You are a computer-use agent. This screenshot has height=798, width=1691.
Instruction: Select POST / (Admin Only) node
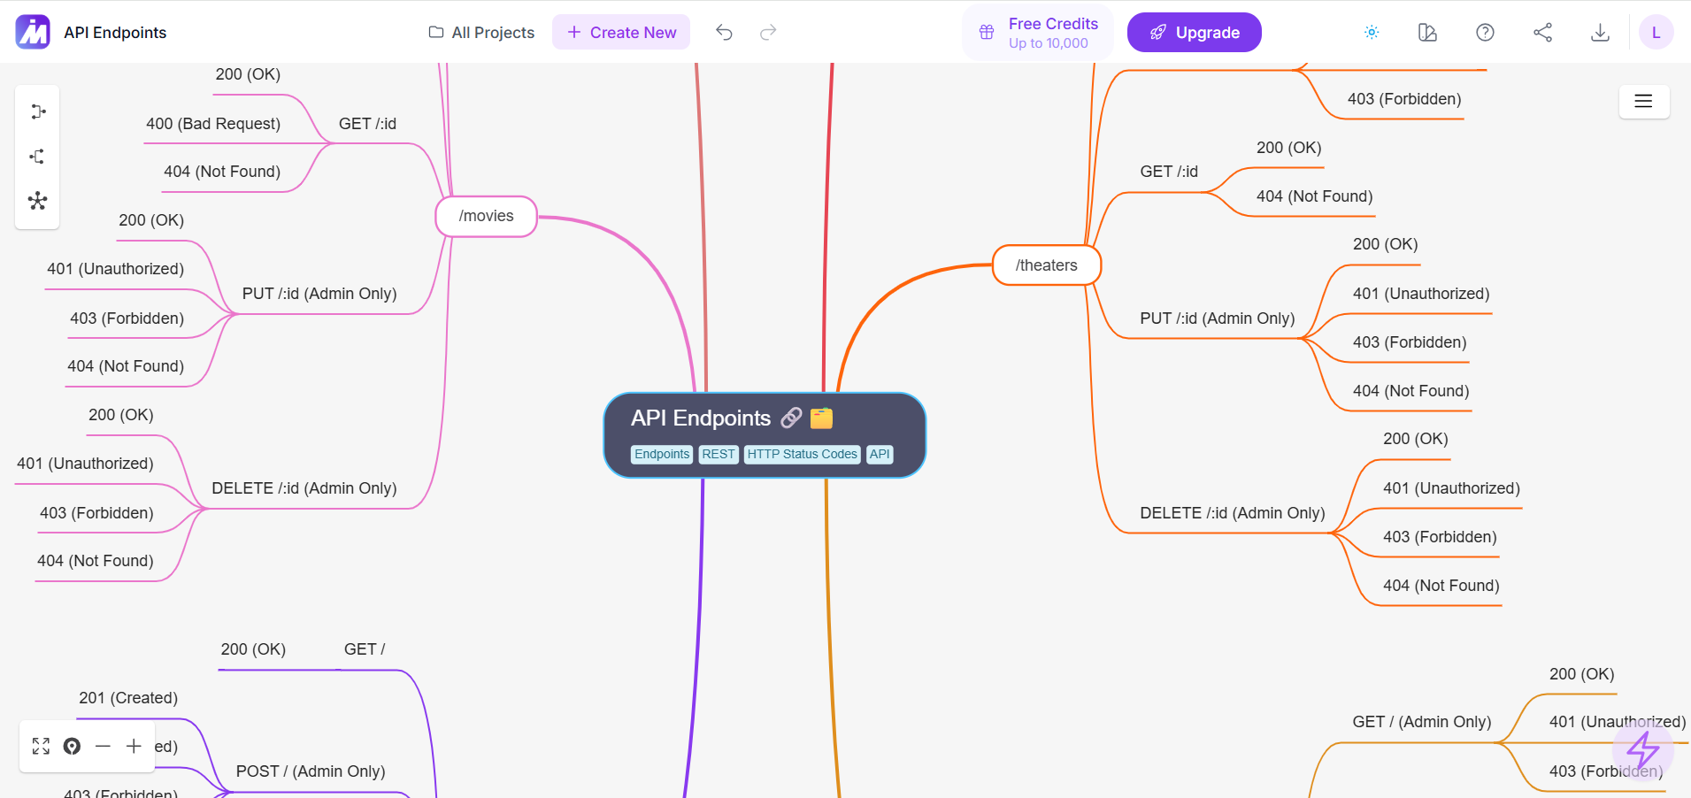tap(311, 771)
